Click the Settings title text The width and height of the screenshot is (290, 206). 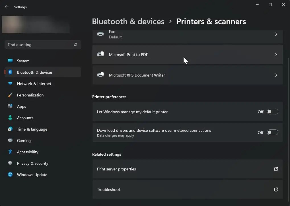click(20, 7)
